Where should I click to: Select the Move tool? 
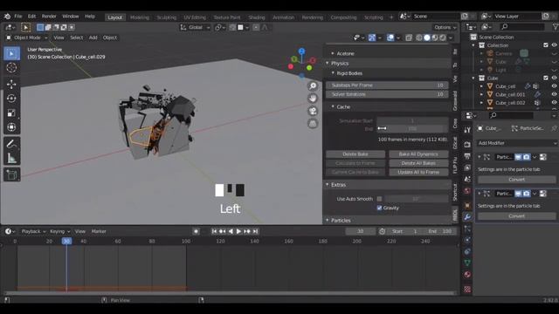tap(11, 84)
